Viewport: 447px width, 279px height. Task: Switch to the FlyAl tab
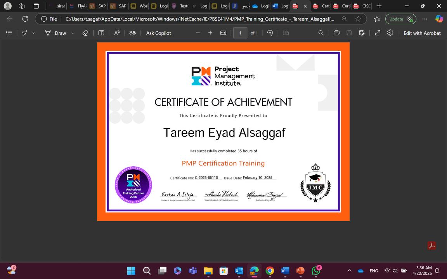[78, 6]
